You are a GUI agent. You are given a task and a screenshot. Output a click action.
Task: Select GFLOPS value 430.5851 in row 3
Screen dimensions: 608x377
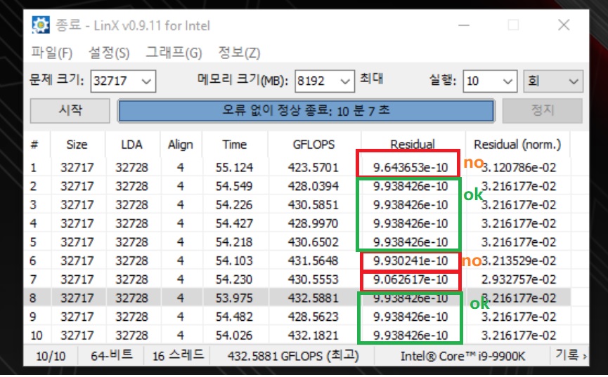coord(313,204)
